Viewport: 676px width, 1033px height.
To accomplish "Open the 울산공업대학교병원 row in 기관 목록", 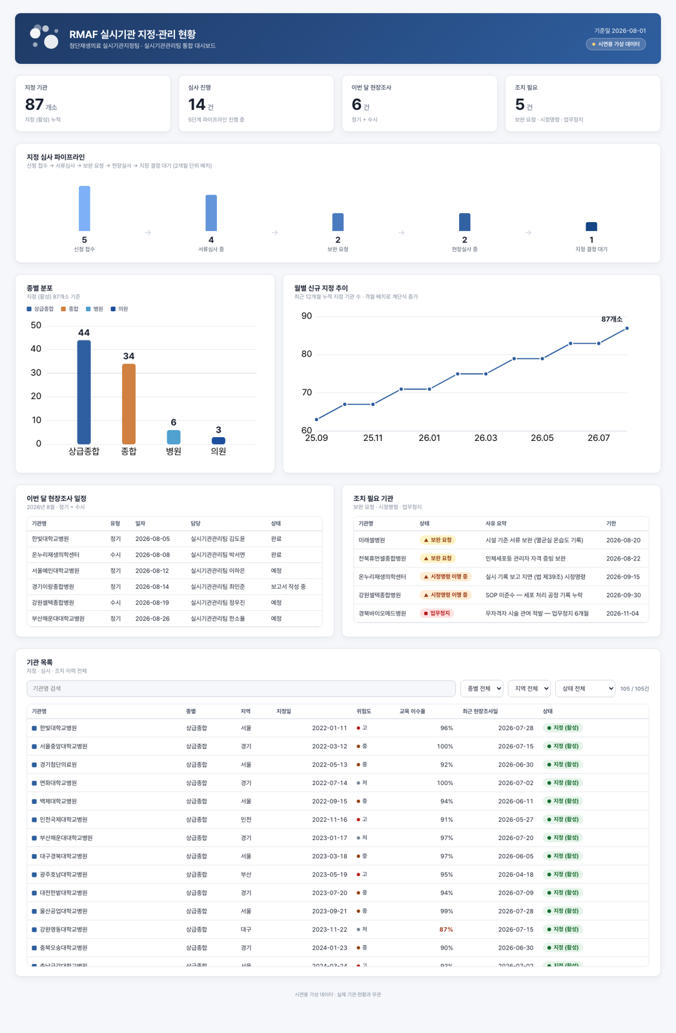I will click(x=338, y=912).
